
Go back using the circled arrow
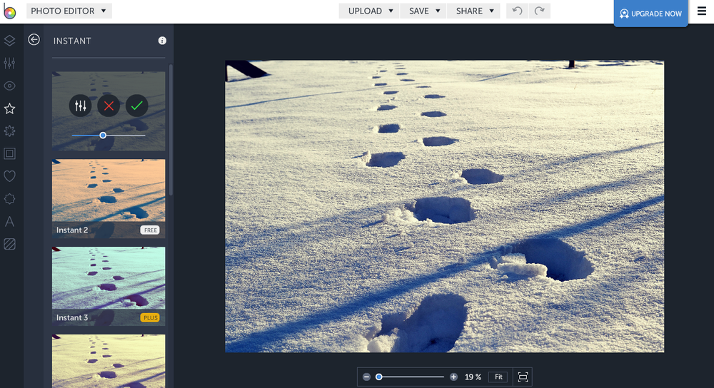click(x=34, y=39)
